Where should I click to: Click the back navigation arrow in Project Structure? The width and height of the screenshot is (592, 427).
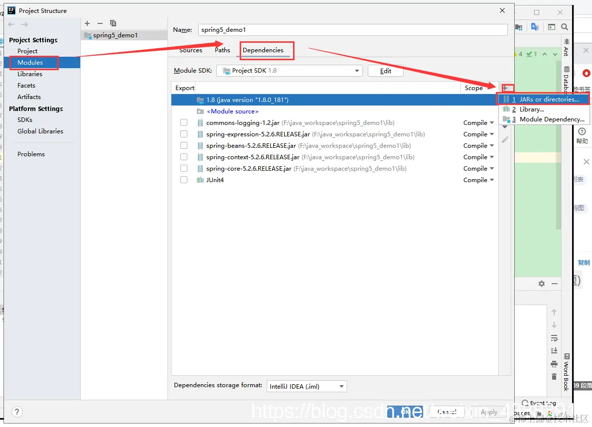[11, 24]
